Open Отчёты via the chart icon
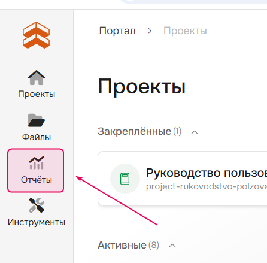267x263 pixels. click(x=37, y=163)
